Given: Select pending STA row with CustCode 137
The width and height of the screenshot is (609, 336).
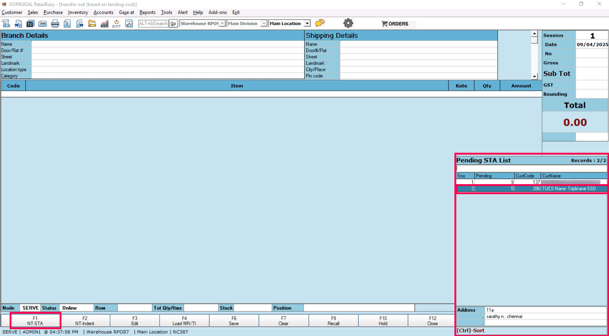Looking at the screenshot, I should click(x=532, y=182).
